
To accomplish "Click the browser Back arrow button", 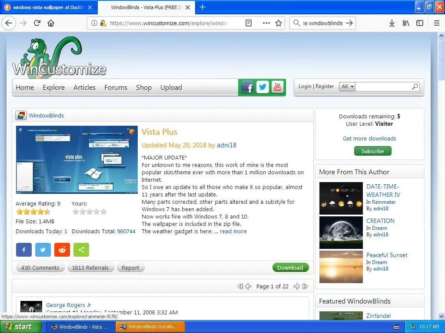I will pos(9,23).
